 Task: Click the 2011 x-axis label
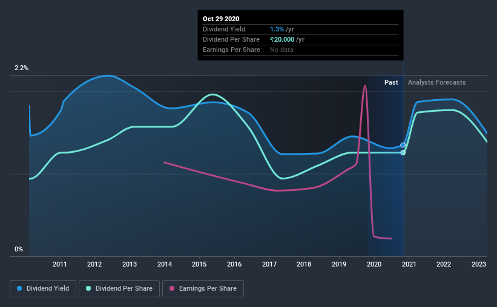click(x=59, y=264)
